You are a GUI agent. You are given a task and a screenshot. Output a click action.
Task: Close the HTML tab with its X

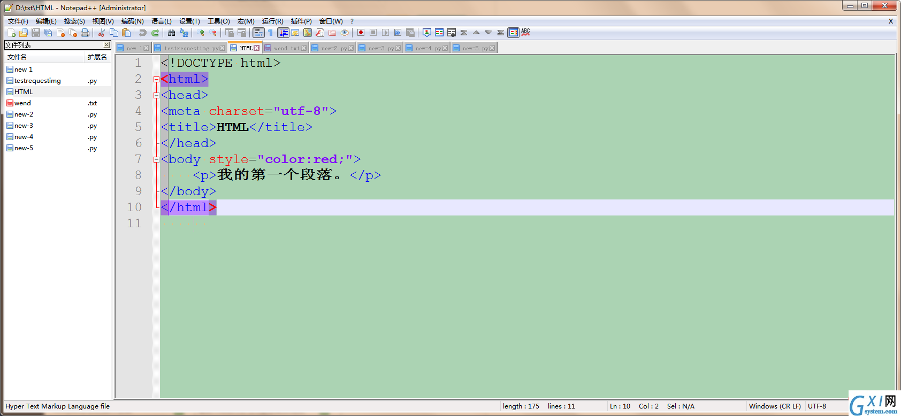tap(257, 48)
